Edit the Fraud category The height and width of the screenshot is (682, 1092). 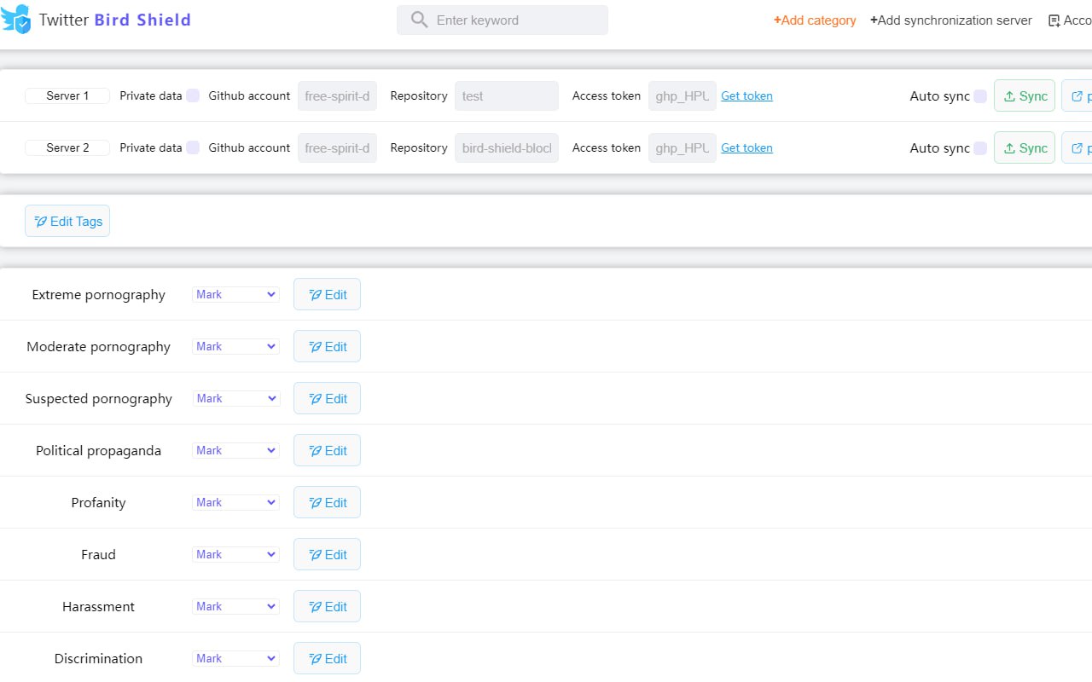pos(327,554)
